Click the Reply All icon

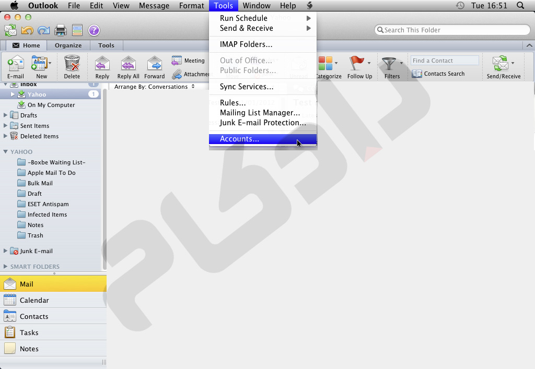(128, 64)
